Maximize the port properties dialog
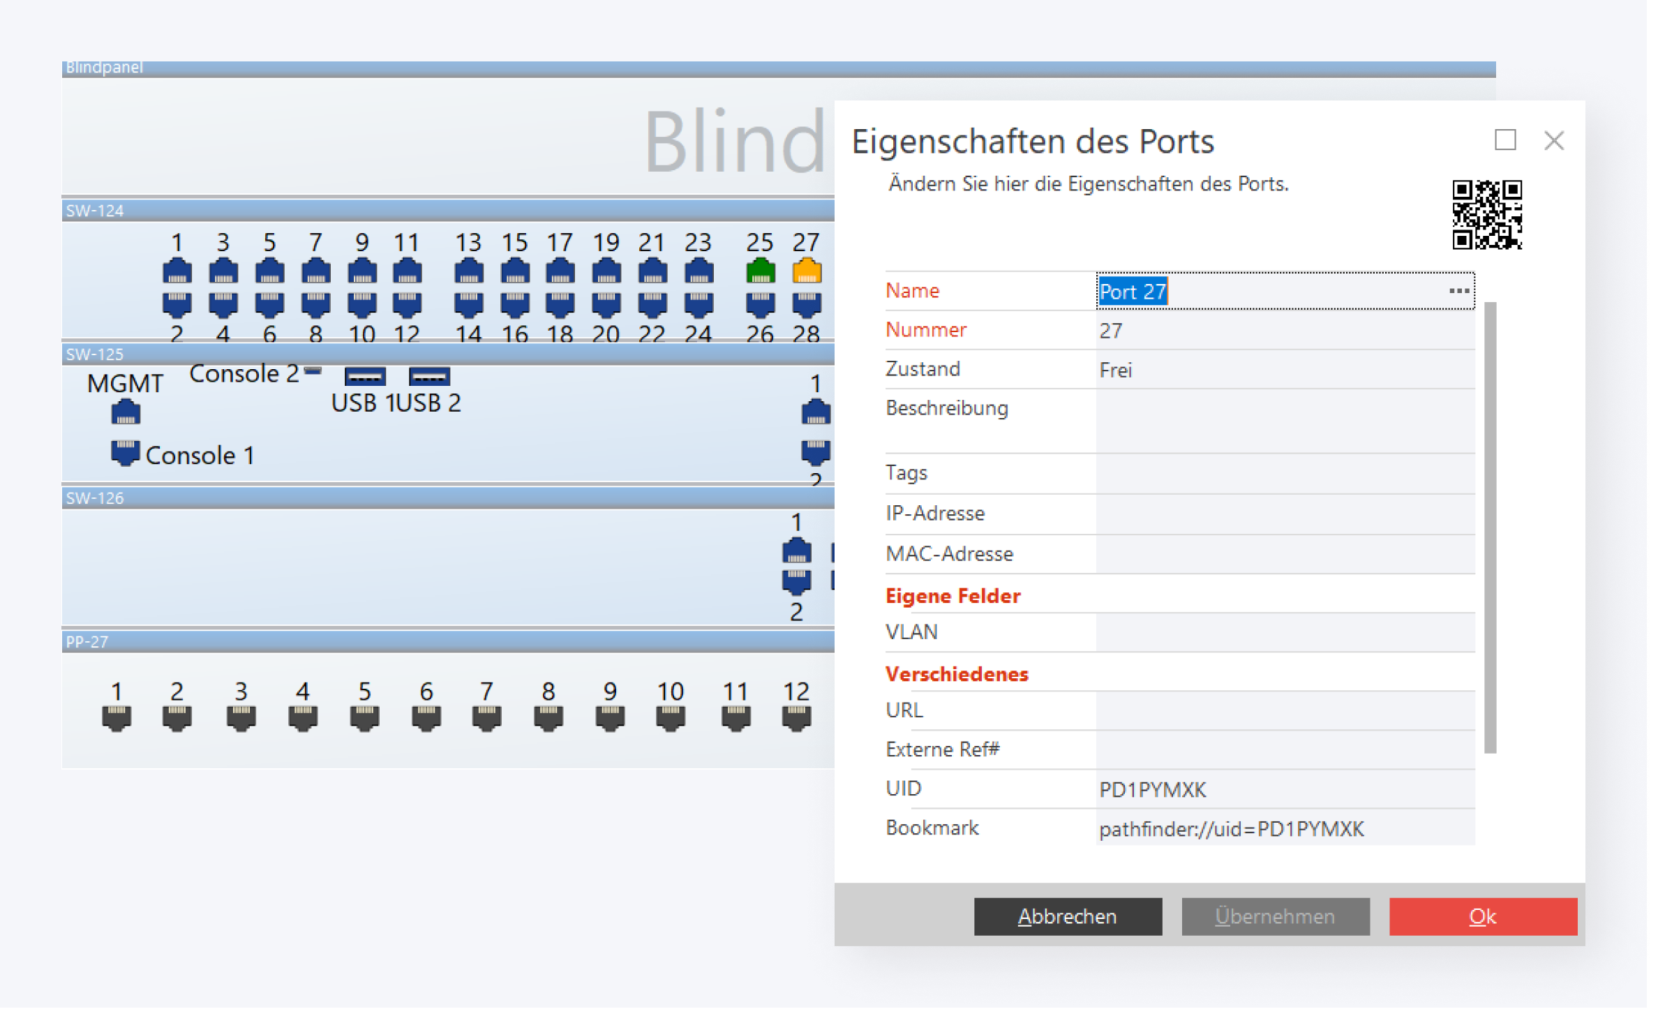1658x1016 pixels. click(x=1505, y=140)
